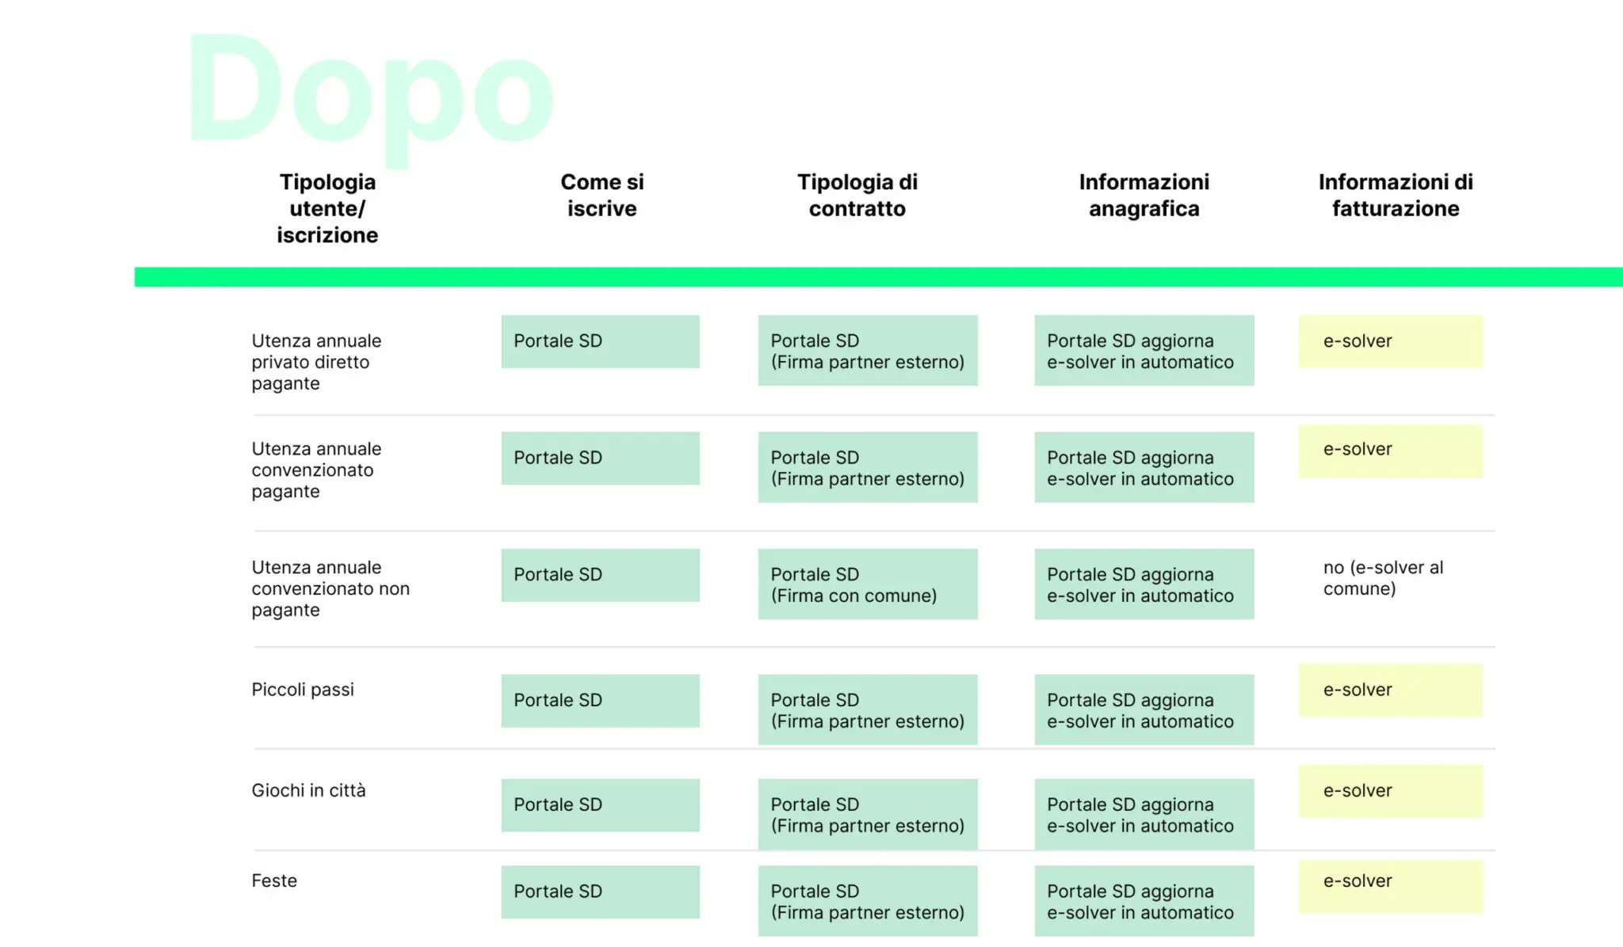Click the Giochi in città row label
The height and width of the screenshot is (947, 1623).
[308, 790]
